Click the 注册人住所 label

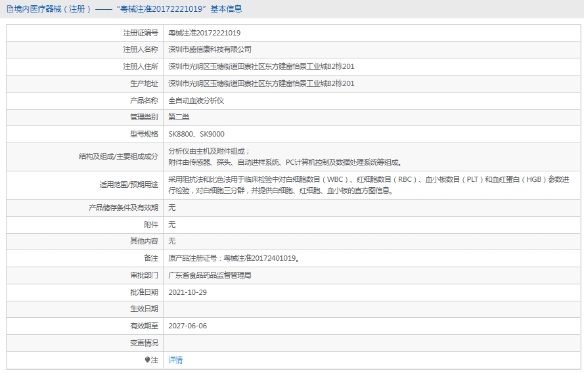pos(141,66)
